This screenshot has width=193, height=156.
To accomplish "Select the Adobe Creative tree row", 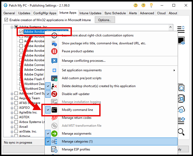I will point(34,70).
